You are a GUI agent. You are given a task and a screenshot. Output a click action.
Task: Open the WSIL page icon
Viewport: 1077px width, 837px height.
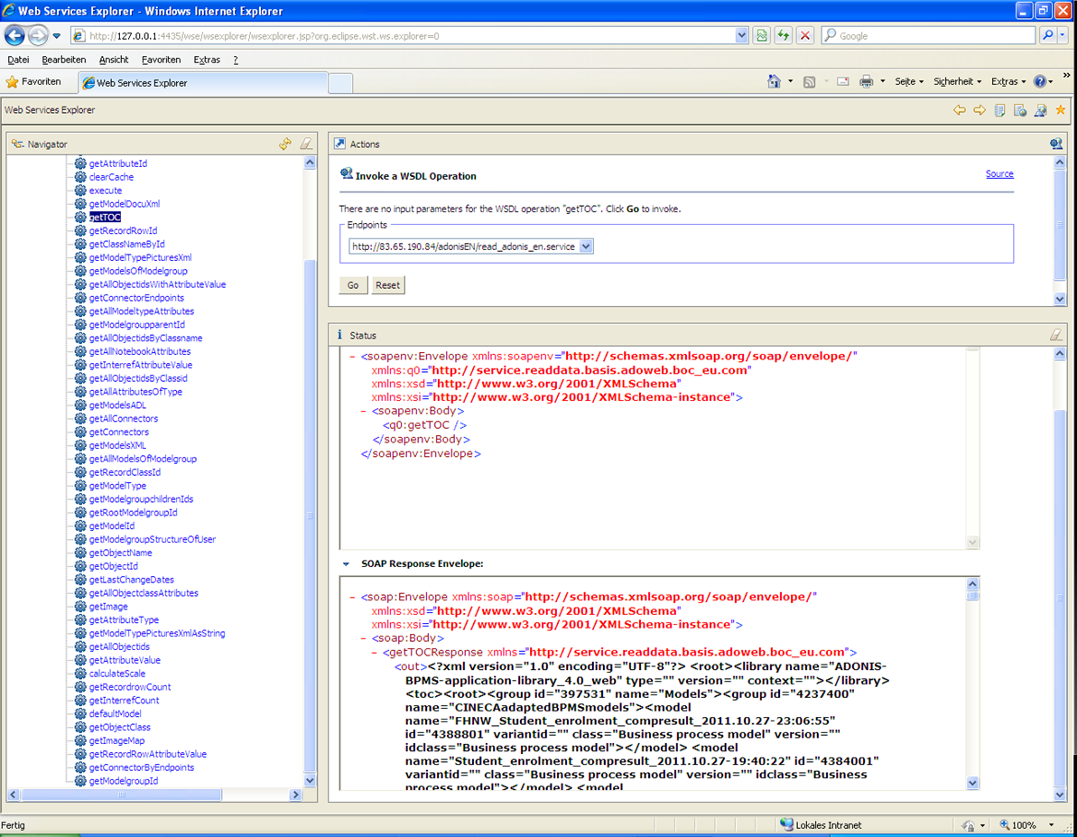pyautogui.click(x=1020, y=110)
